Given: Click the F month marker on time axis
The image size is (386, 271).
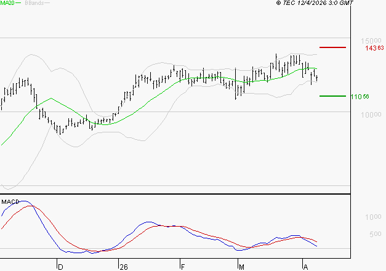Looking at the screenshot, I should click(183, 267).
